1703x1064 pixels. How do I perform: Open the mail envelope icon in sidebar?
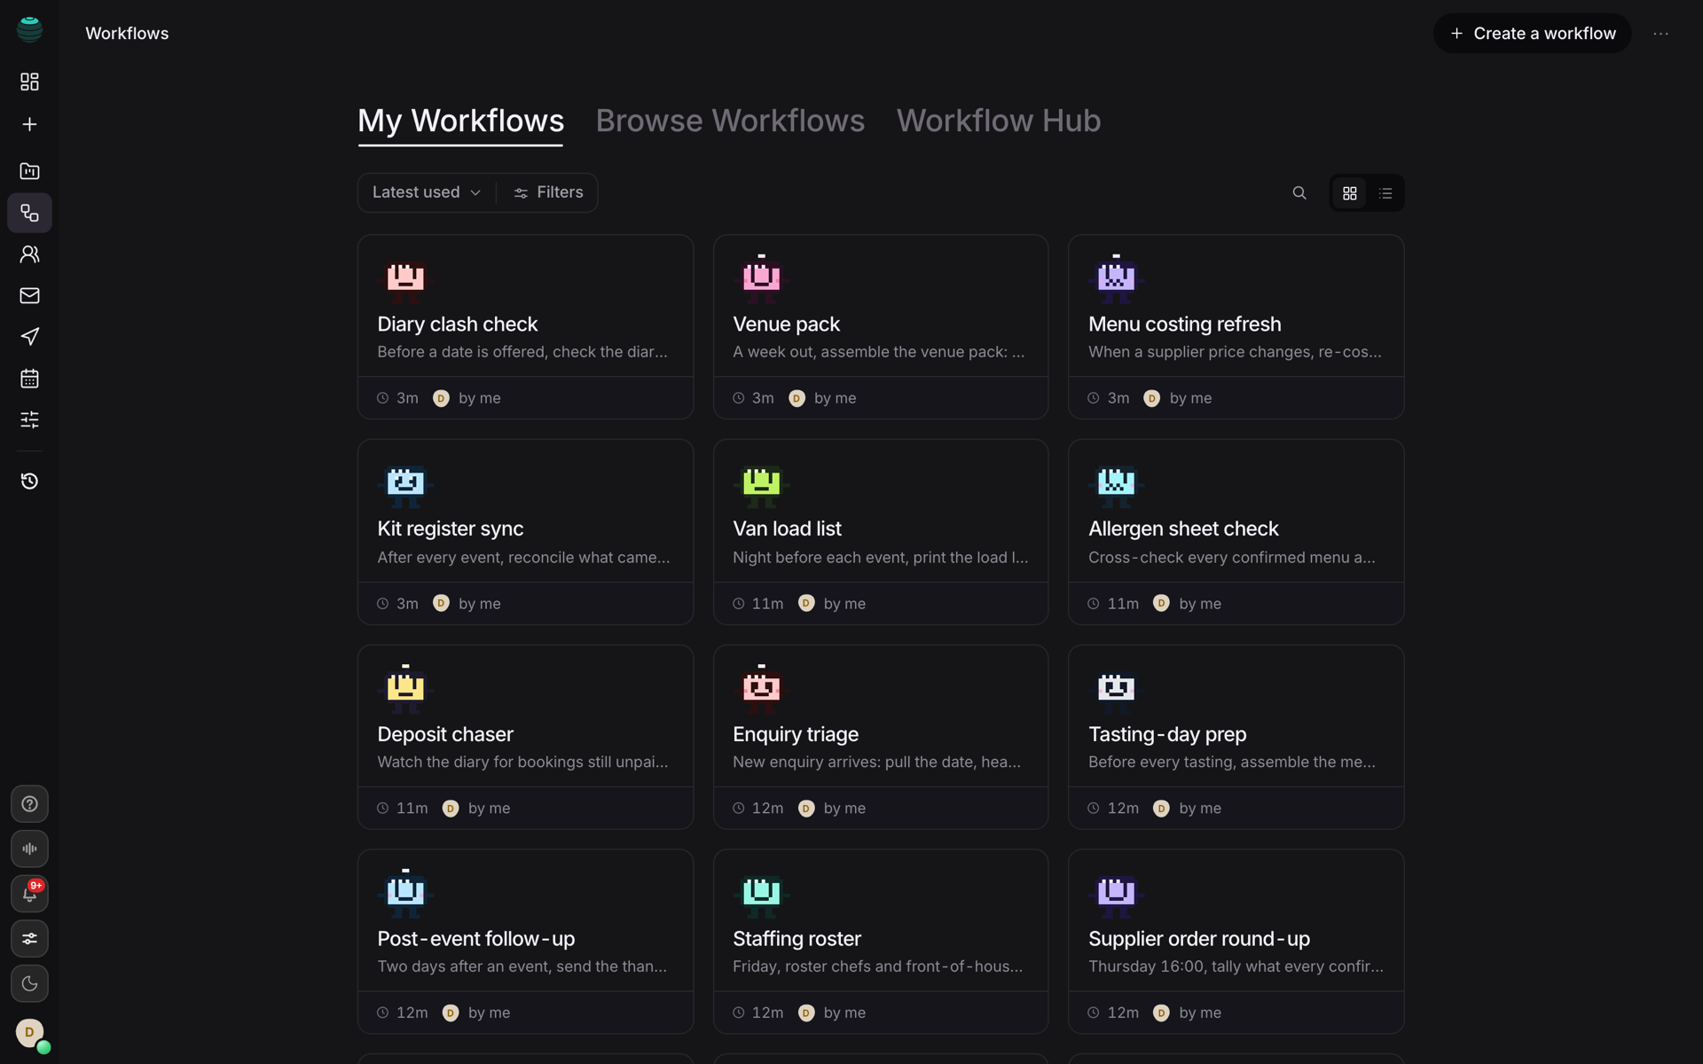29,295
